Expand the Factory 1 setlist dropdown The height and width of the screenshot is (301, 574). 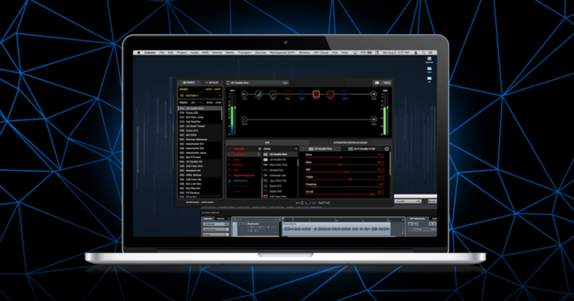[220, 96]
